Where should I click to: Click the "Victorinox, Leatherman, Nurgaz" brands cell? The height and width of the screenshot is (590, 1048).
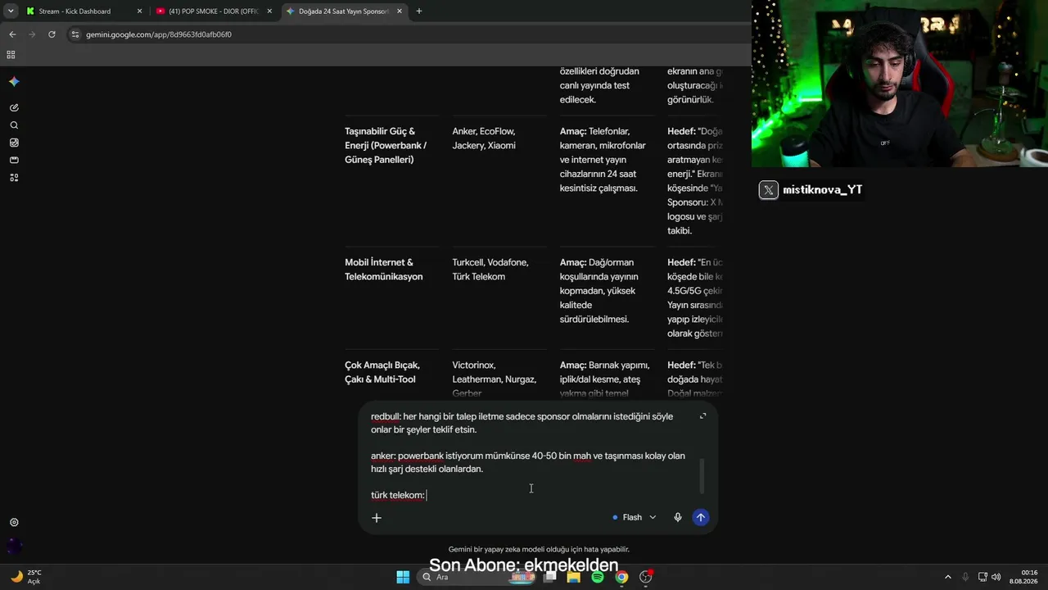pyautogui.click(x=495, y=379)
